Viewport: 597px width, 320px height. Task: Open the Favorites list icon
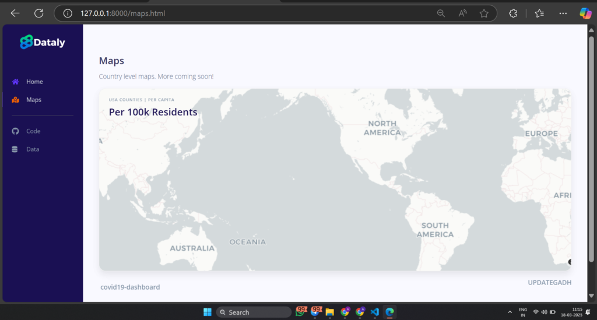pos(539,13)
